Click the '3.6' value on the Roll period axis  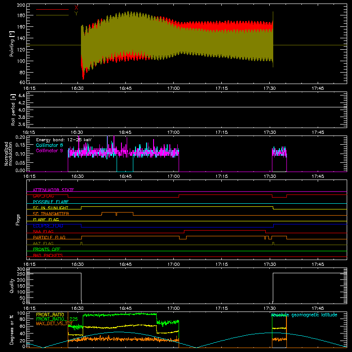point(22,125)
